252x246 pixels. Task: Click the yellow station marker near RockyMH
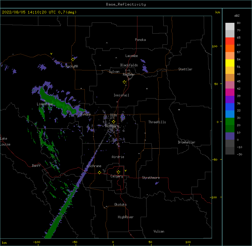(73, 60)
